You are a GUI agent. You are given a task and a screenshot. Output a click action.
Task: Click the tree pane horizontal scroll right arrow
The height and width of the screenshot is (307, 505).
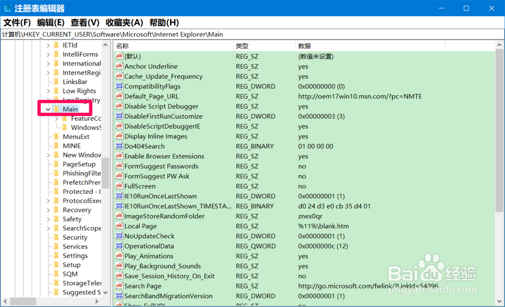[96, 301]
